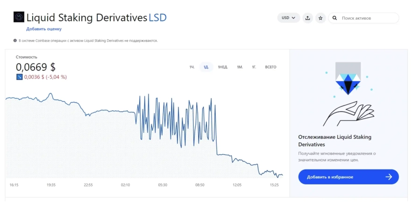Click the magnifier search icon
Screen dimensions: 413x205
tap(335, 18)
